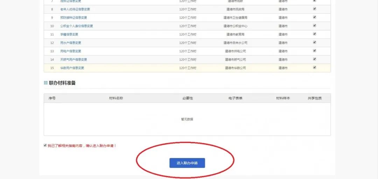The image size is (378, 179).
Task: Click the 共享性质 column header
Action: [x=314, y=98]
